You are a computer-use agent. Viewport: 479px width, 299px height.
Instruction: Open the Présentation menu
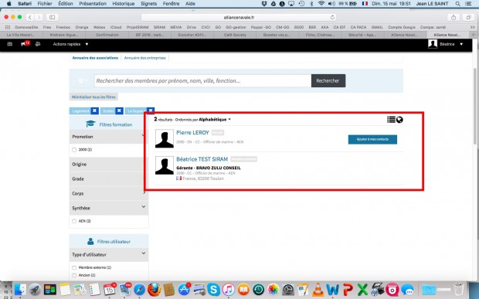pyautogui.click(x=93, y=4)
